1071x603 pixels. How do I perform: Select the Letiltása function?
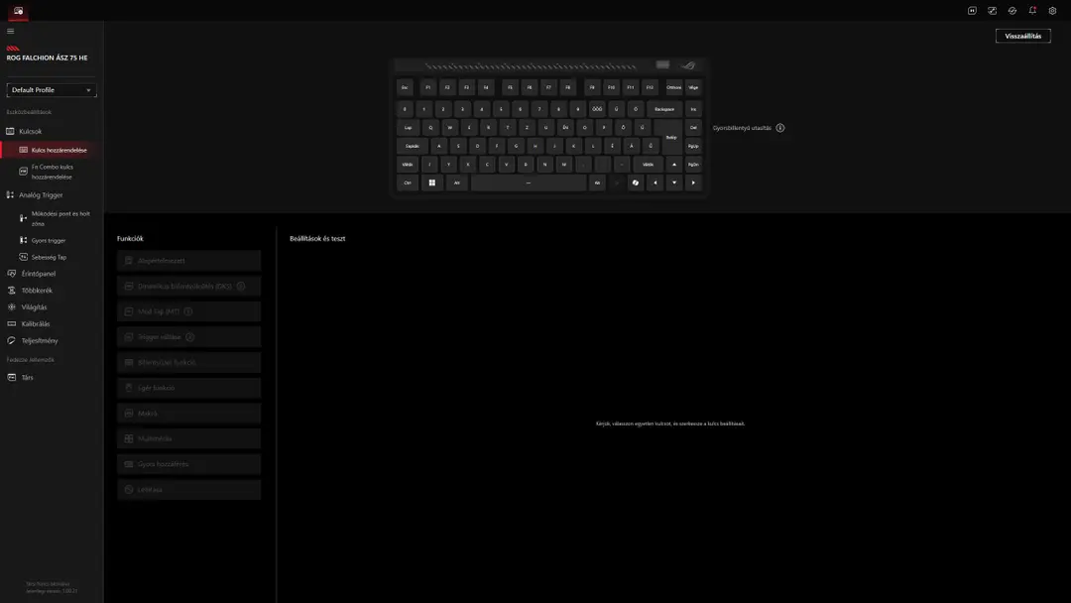[x=188, y=490]
